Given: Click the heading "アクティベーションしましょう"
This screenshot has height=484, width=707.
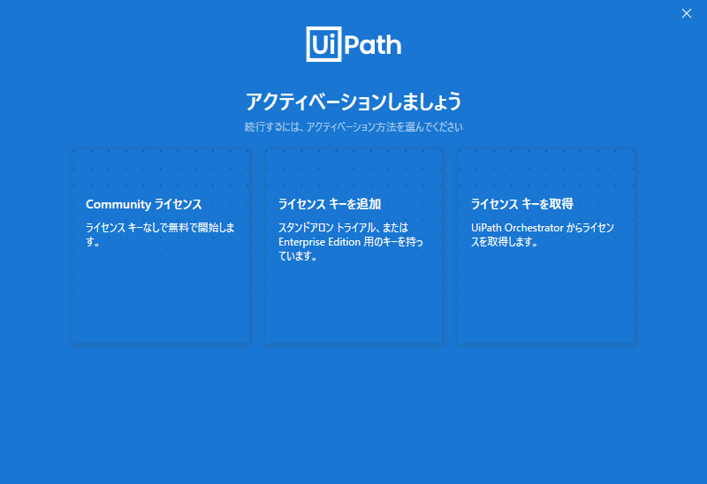Looking at the screenshot, I should tap(353, 101).
